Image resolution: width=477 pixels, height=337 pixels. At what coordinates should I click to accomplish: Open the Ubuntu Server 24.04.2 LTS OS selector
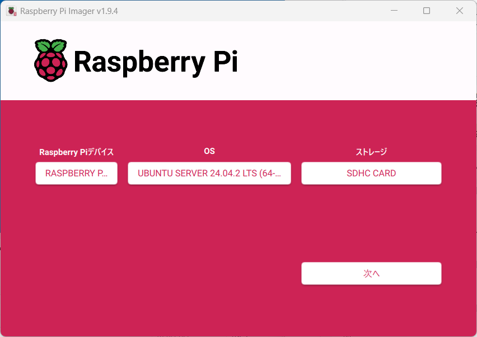click(x=209, y=173)
